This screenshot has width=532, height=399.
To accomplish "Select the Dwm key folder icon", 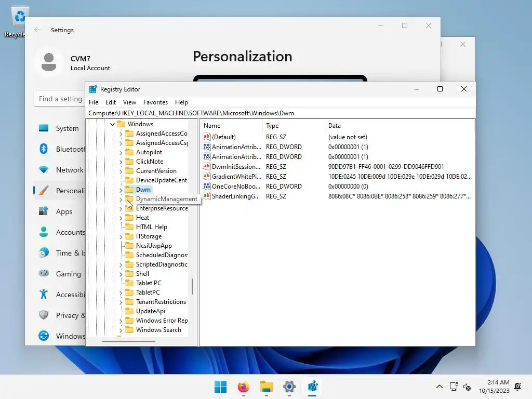I will (x=129, y=190).
